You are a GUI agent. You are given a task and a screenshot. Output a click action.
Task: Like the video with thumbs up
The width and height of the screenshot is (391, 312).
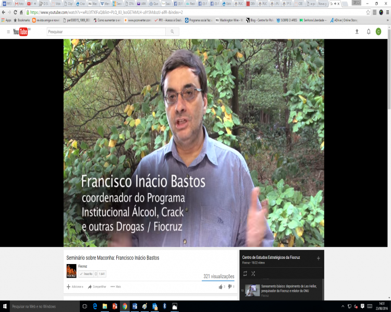pyautogui.click(x=221, y=286)
